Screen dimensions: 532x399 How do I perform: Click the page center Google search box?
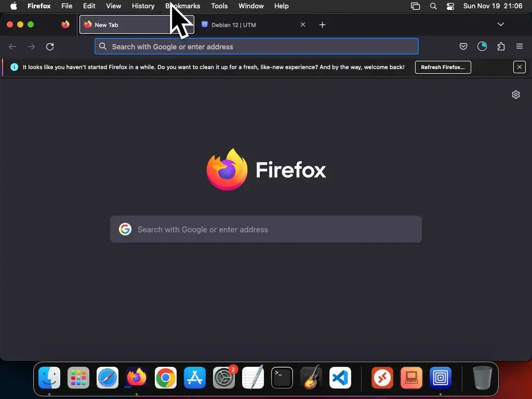click(x=266, y=229)
